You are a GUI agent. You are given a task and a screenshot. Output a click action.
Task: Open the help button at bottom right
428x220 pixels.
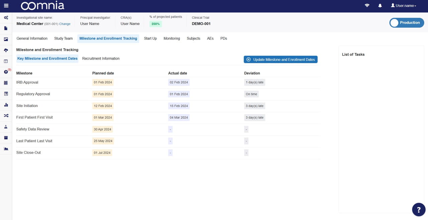[418, 209]
